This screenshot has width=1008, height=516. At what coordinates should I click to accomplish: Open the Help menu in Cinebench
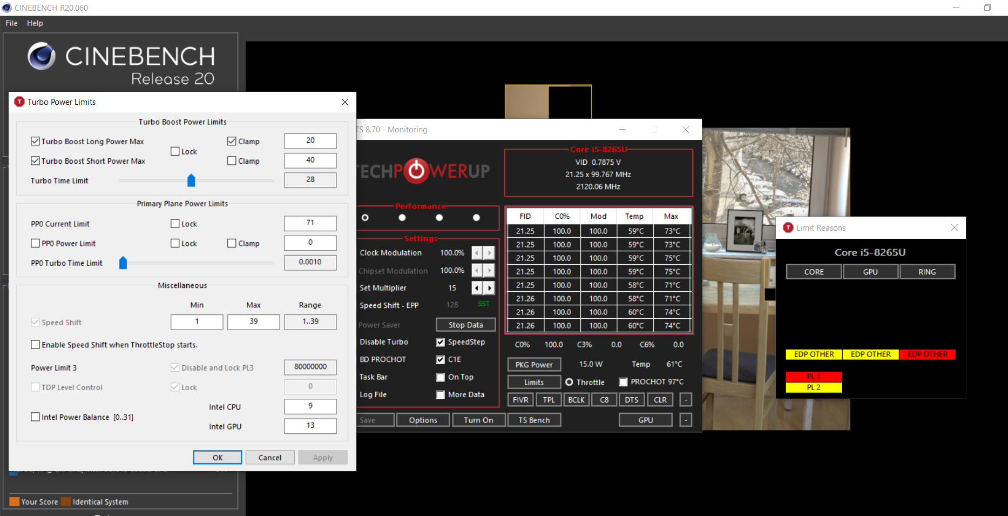pyautogui.click(x=35, y=23)
